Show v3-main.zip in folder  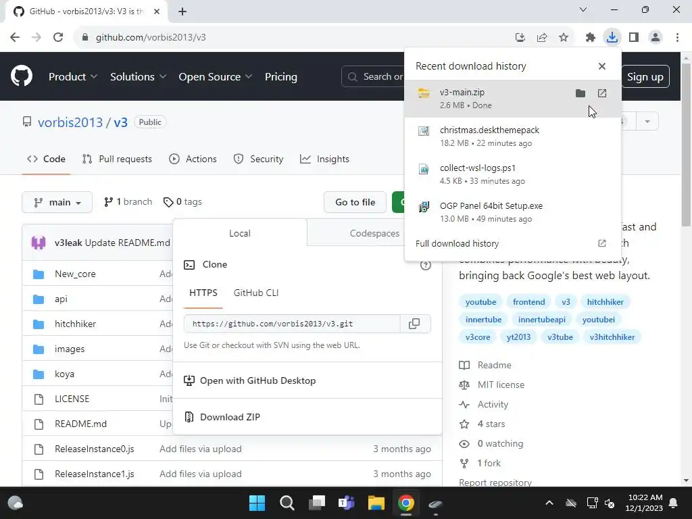tap(580, 93)
